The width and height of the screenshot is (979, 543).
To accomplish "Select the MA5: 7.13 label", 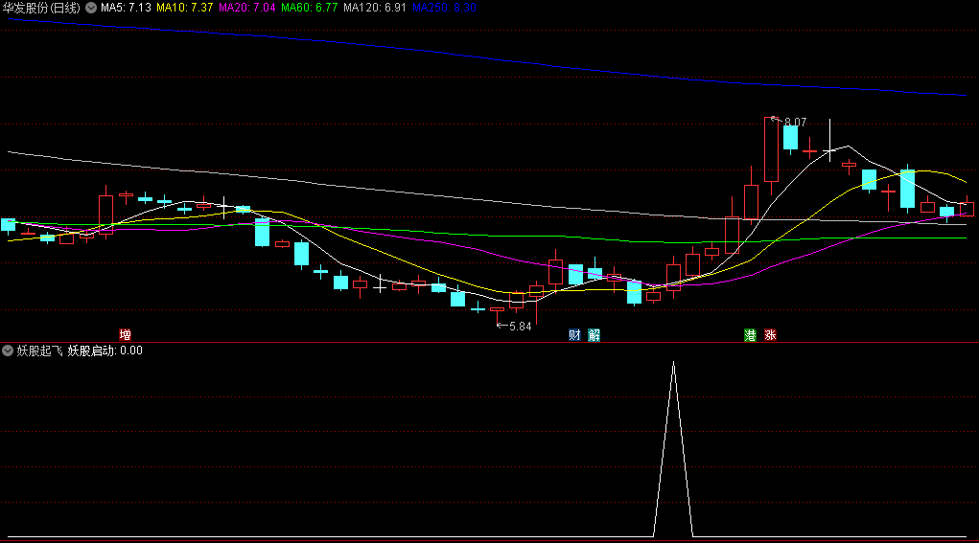I will [127, 8].
